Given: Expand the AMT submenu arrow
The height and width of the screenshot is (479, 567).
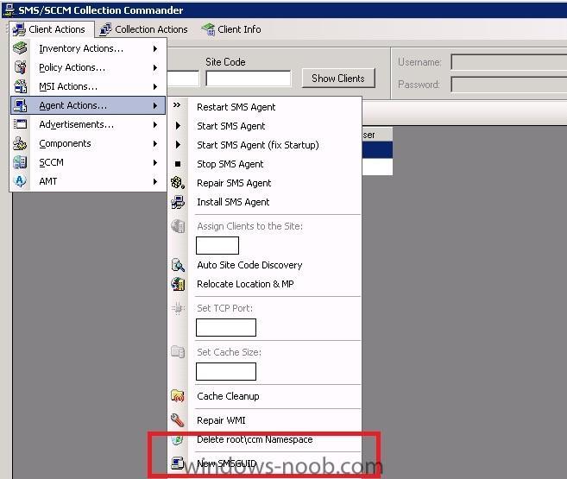Looking at the screenshot, I should tap(155, 181).
